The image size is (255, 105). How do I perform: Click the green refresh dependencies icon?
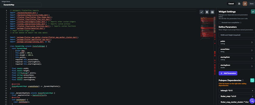[252, 80]
